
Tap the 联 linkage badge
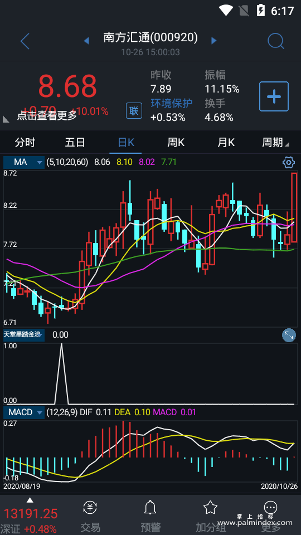point(134,111)
